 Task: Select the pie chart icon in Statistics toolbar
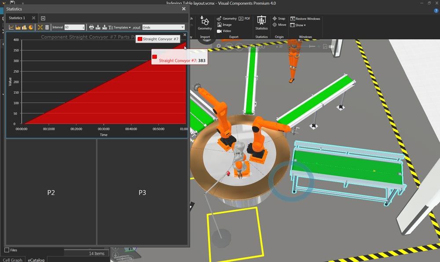[31, 27]
